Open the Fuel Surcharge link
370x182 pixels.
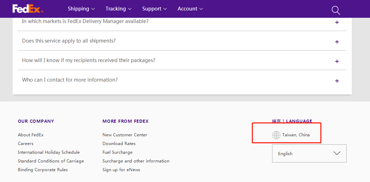tap(118, 152)
